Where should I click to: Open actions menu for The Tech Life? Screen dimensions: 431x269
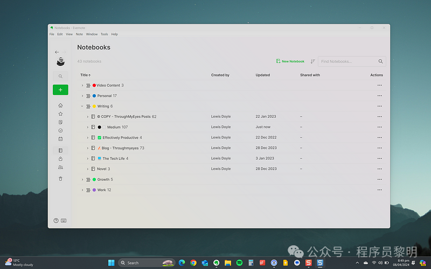point(379,158)
